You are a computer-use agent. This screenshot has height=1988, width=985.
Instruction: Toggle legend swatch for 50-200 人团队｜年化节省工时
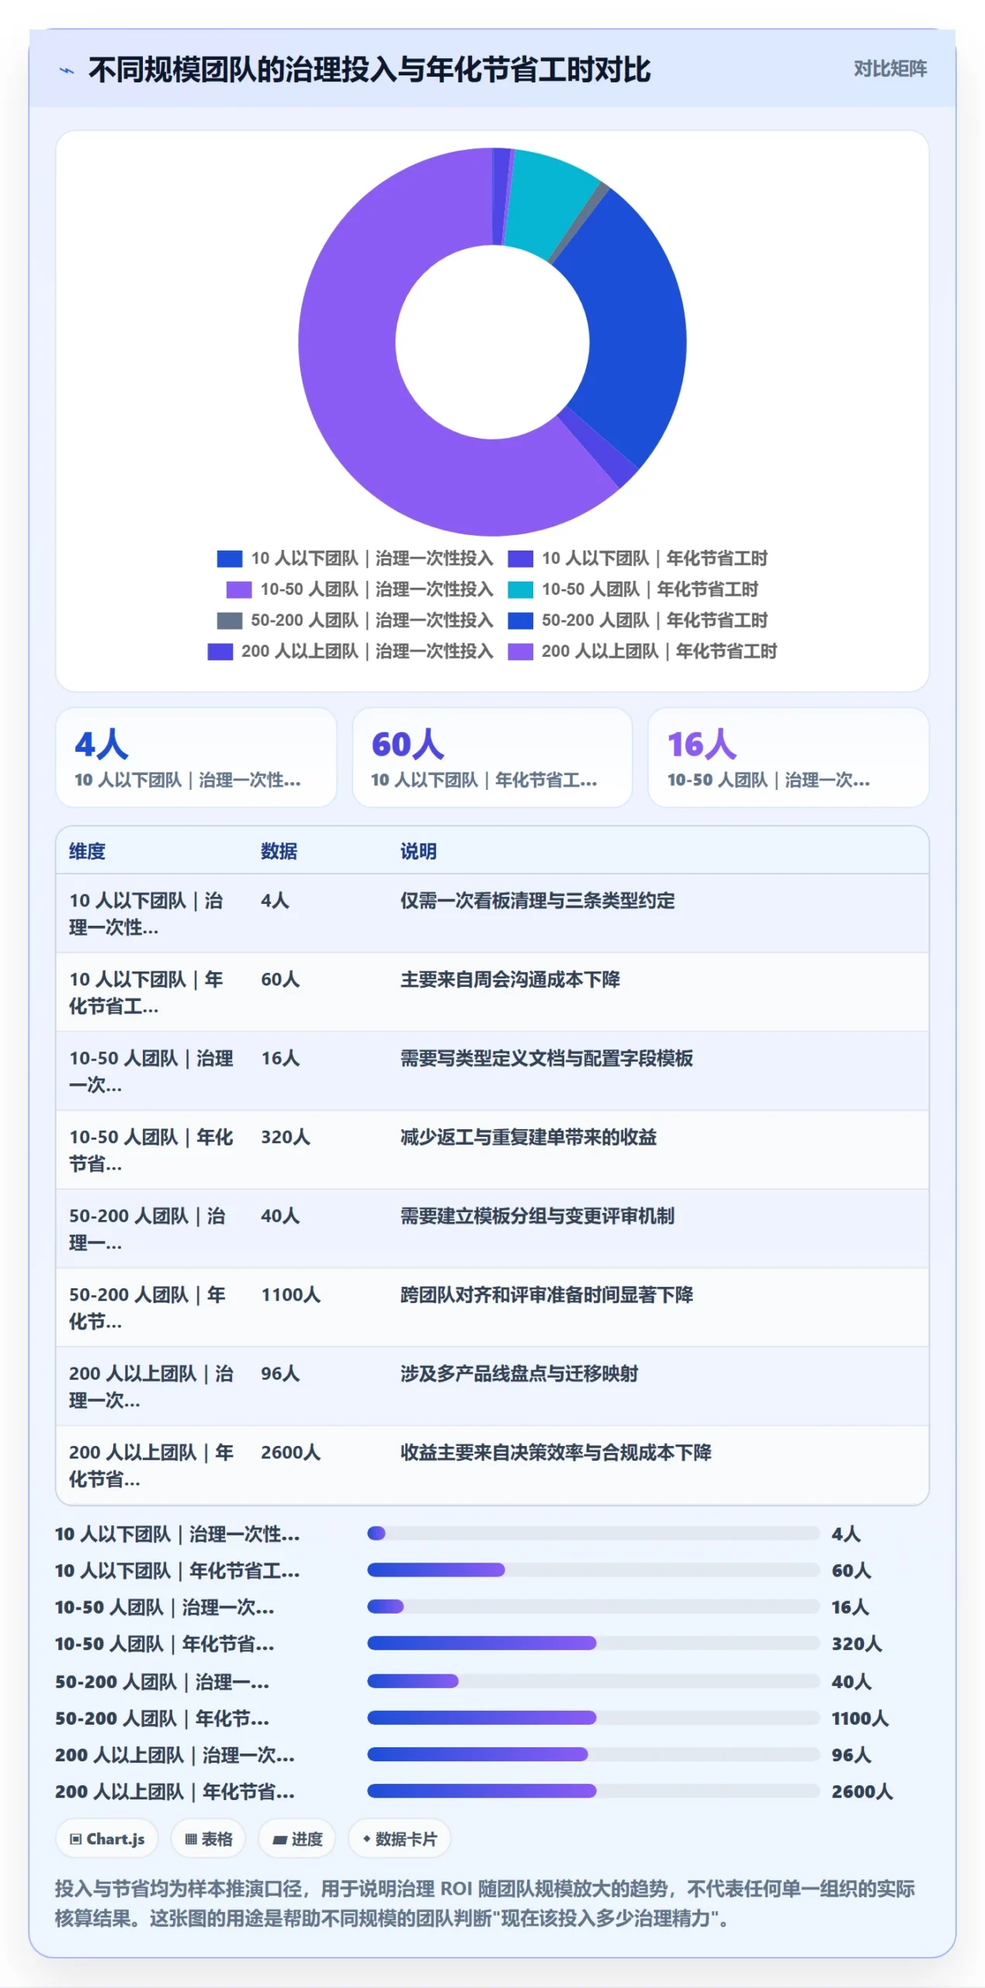point(520,620)
